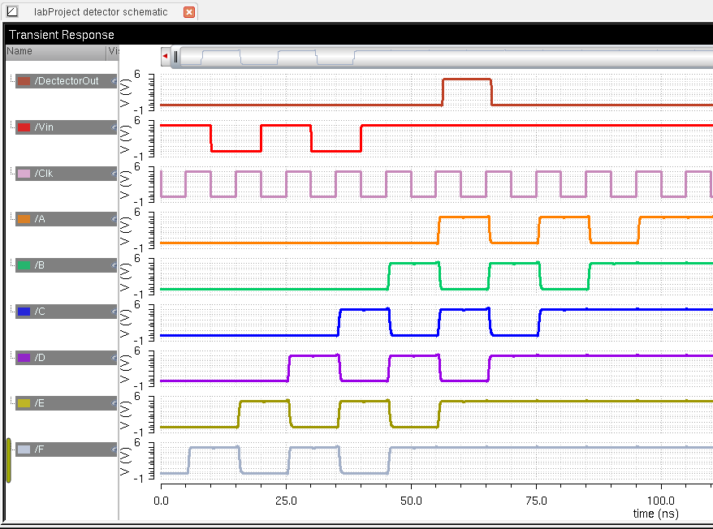Toggle visibility eye for /Vin signal

click(114, 127)
